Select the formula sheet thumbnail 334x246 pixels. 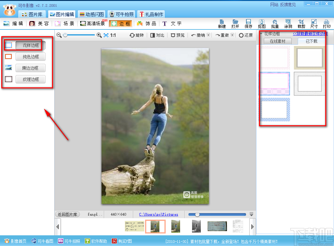point(135,226)
